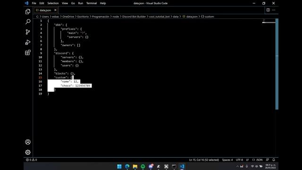Open the Edit menu
The width and height of the screenshot is (302, 170).
[x=42, y=3]
